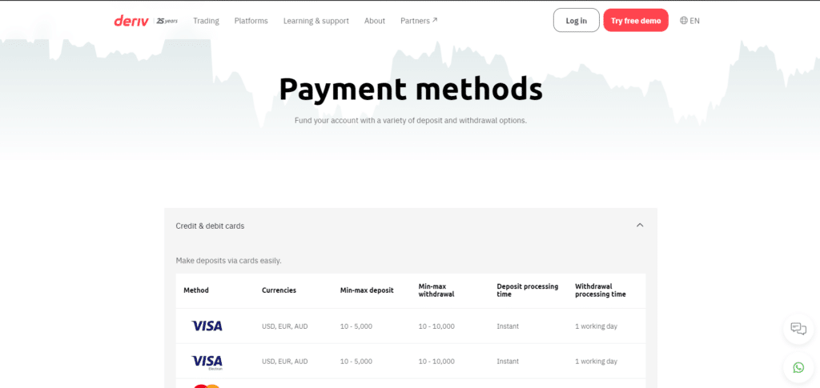Click the Deposit processing time header
Image resolution: width=820 pixels, height=388 pixels.
[x=527, y=290]
